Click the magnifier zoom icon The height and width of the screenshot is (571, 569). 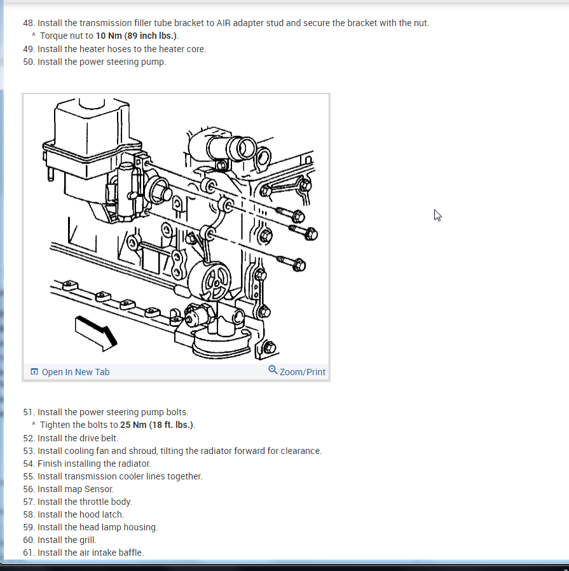tap(273, 370)
